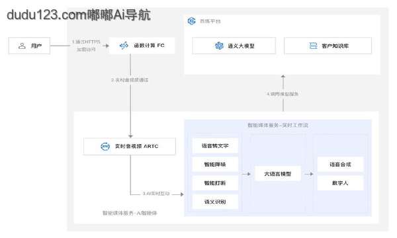Click the arrow pointing into 大语言模型
The width and height of the screenshot is (397, 238).
coord(246,174)
